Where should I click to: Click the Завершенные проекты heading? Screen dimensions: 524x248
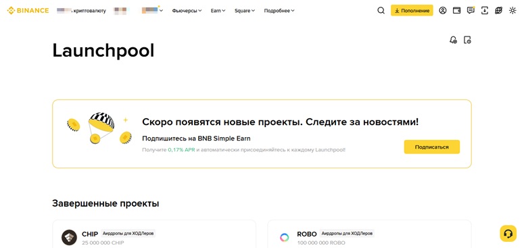point(105,203)
